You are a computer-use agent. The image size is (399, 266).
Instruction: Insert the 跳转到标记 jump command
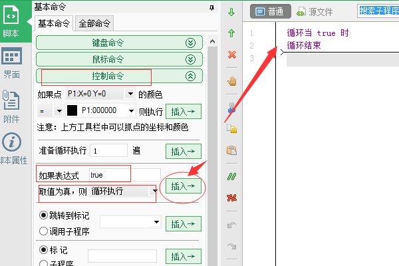[184, 223]
